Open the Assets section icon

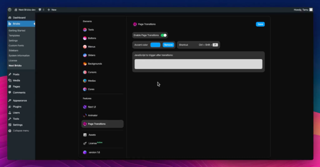tap(85, 135)
